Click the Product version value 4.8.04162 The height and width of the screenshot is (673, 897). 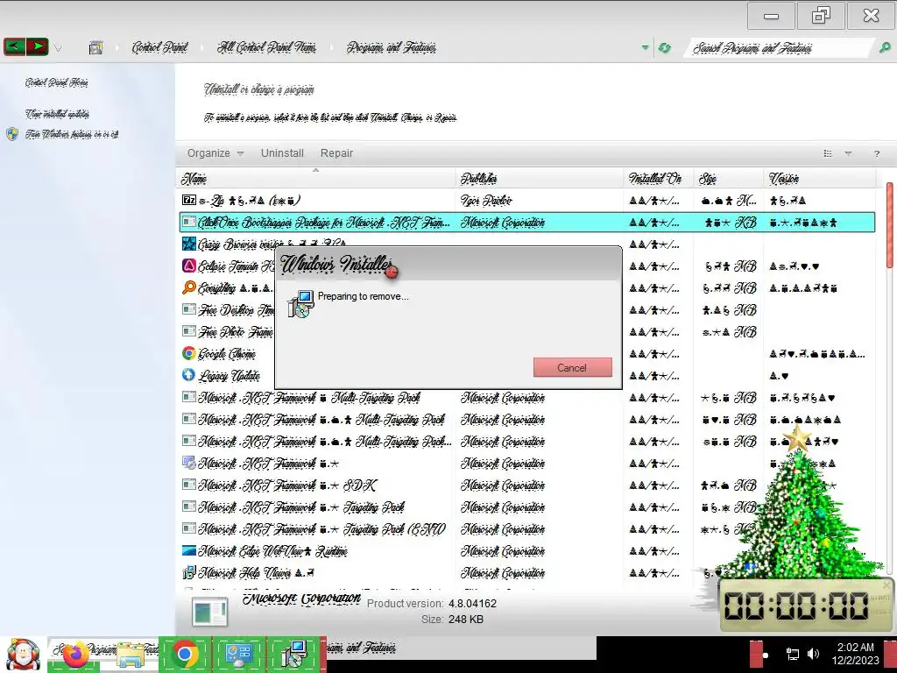pos(472,603)
